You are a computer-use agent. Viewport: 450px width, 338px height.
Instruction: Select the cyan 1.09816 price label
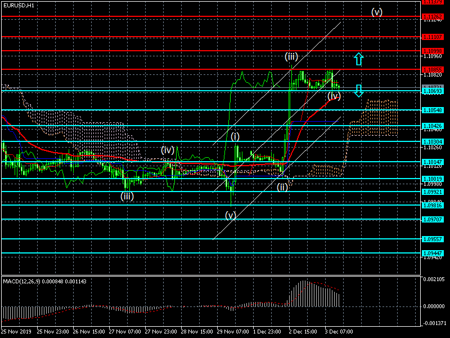433,205
